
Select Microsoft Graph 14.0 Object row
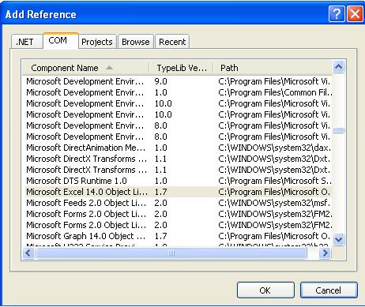point(179,236)
